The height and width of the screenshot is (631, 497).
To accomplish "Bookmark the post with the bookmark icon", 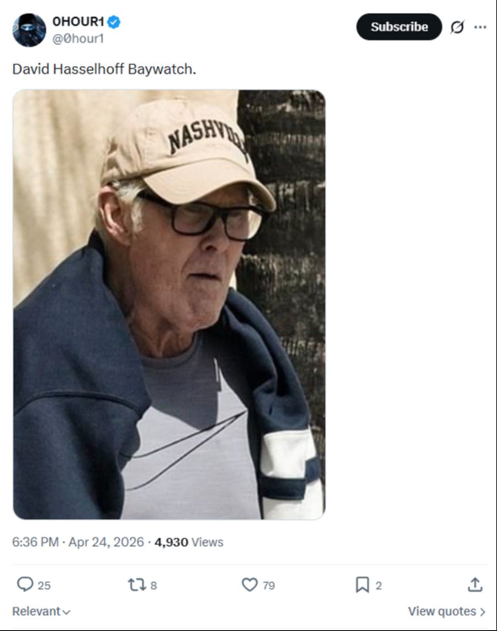I will (362, 585).
